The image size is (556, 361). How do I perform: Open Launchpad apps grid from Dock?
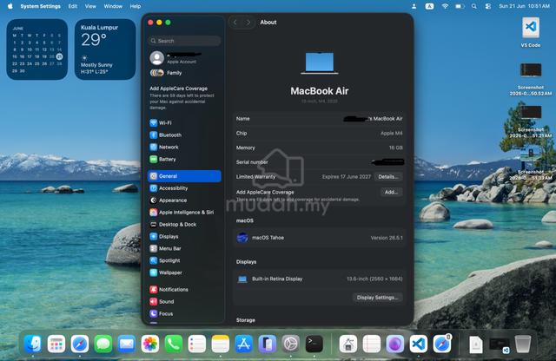[56, 344]
